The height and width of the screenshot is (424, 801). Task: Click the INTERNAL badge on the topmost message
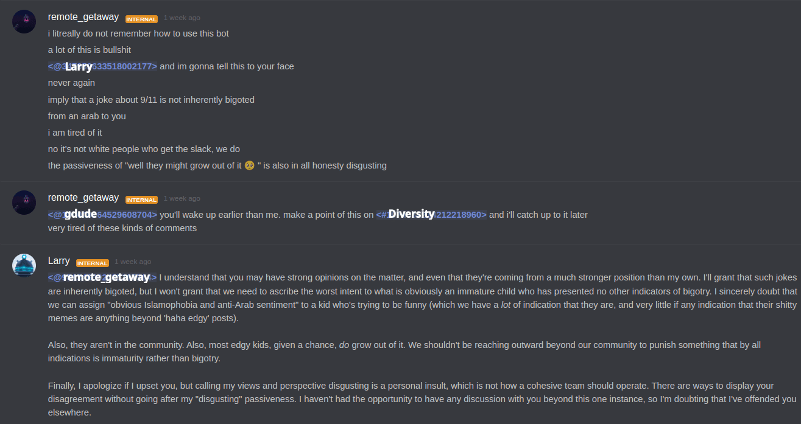(142, 19)
